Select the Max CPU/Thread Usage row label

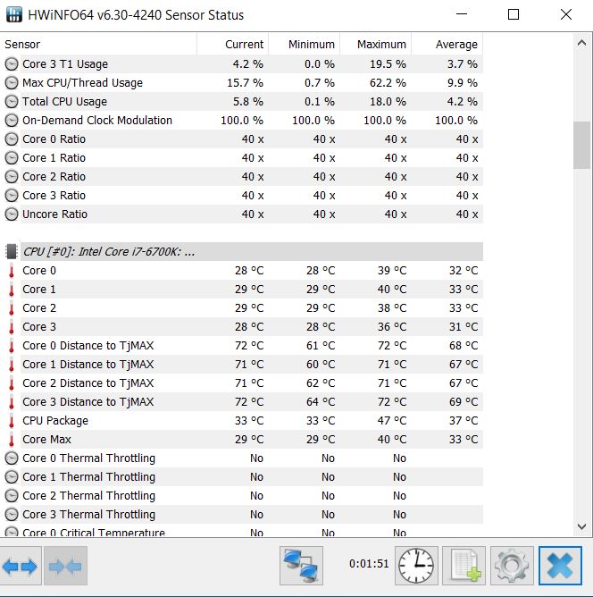82,82
